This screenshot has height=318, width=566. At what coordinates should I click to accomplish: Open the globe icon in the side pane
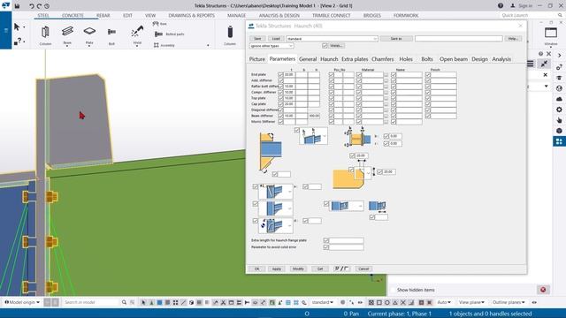click(x=559, y=88)
